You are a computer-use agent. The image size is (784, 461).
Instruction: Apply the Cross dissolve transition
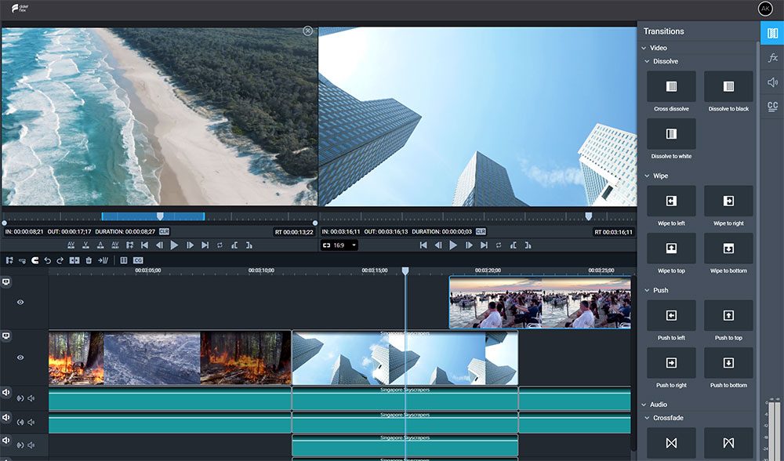[671, 86]
